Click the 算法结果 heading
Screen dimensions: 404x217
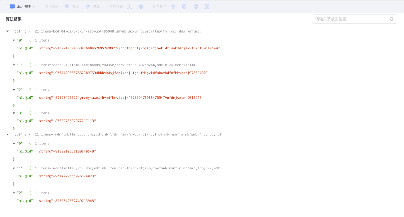[13, 19]
